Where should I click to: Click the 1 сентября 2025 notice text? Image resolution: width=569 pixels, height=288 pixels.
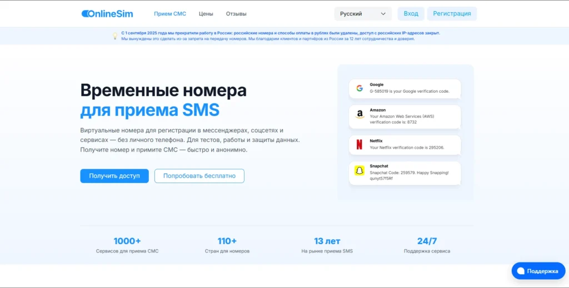coord(281,33)
